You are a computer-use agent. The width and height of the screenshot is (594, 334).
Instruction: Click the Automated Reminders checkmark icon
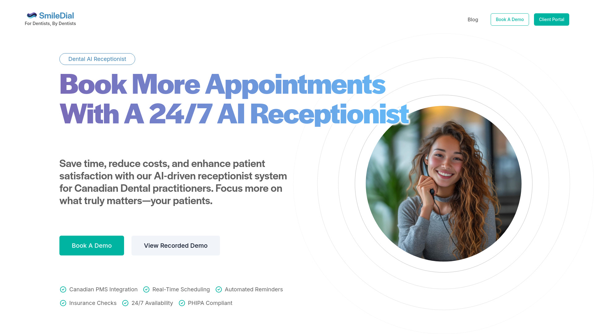(x=219, y=289)
